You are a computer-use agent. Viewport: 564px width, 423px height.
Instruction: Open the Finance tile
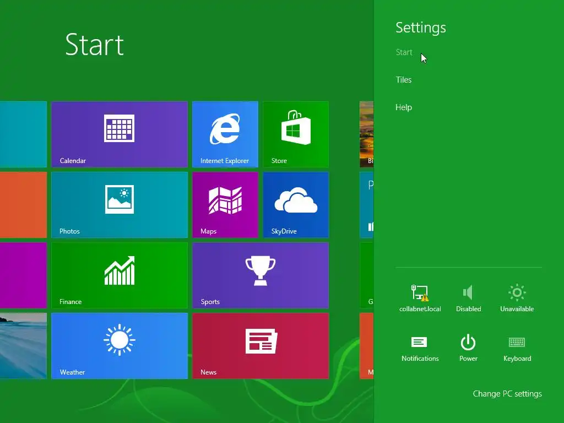pos(120,275)
